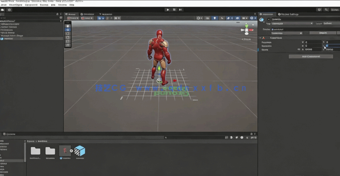Click the first breadcrumb in Project path
The width and height of the screenshot is (340, 176).
point(30,141)
